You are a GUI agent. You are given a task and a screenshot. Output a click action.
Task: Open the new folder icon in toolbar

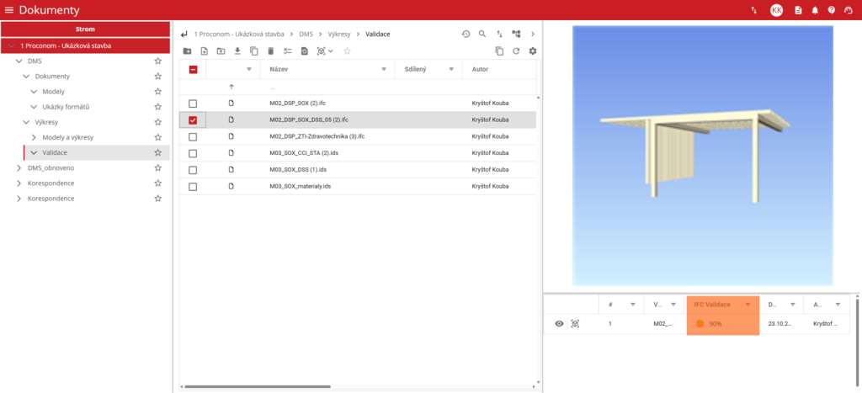coord(187,51)
